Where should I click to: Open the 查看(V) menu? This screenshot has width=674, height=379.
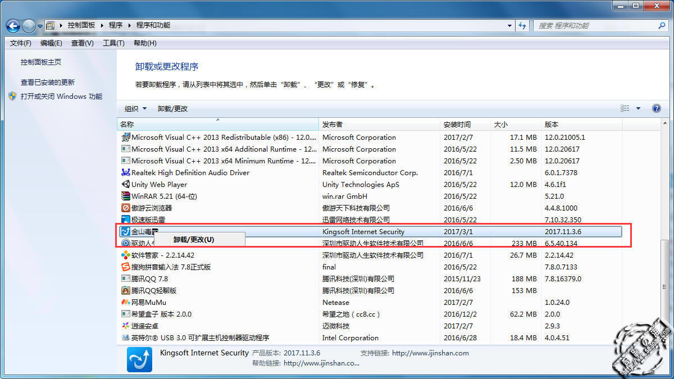pos(83,43)
